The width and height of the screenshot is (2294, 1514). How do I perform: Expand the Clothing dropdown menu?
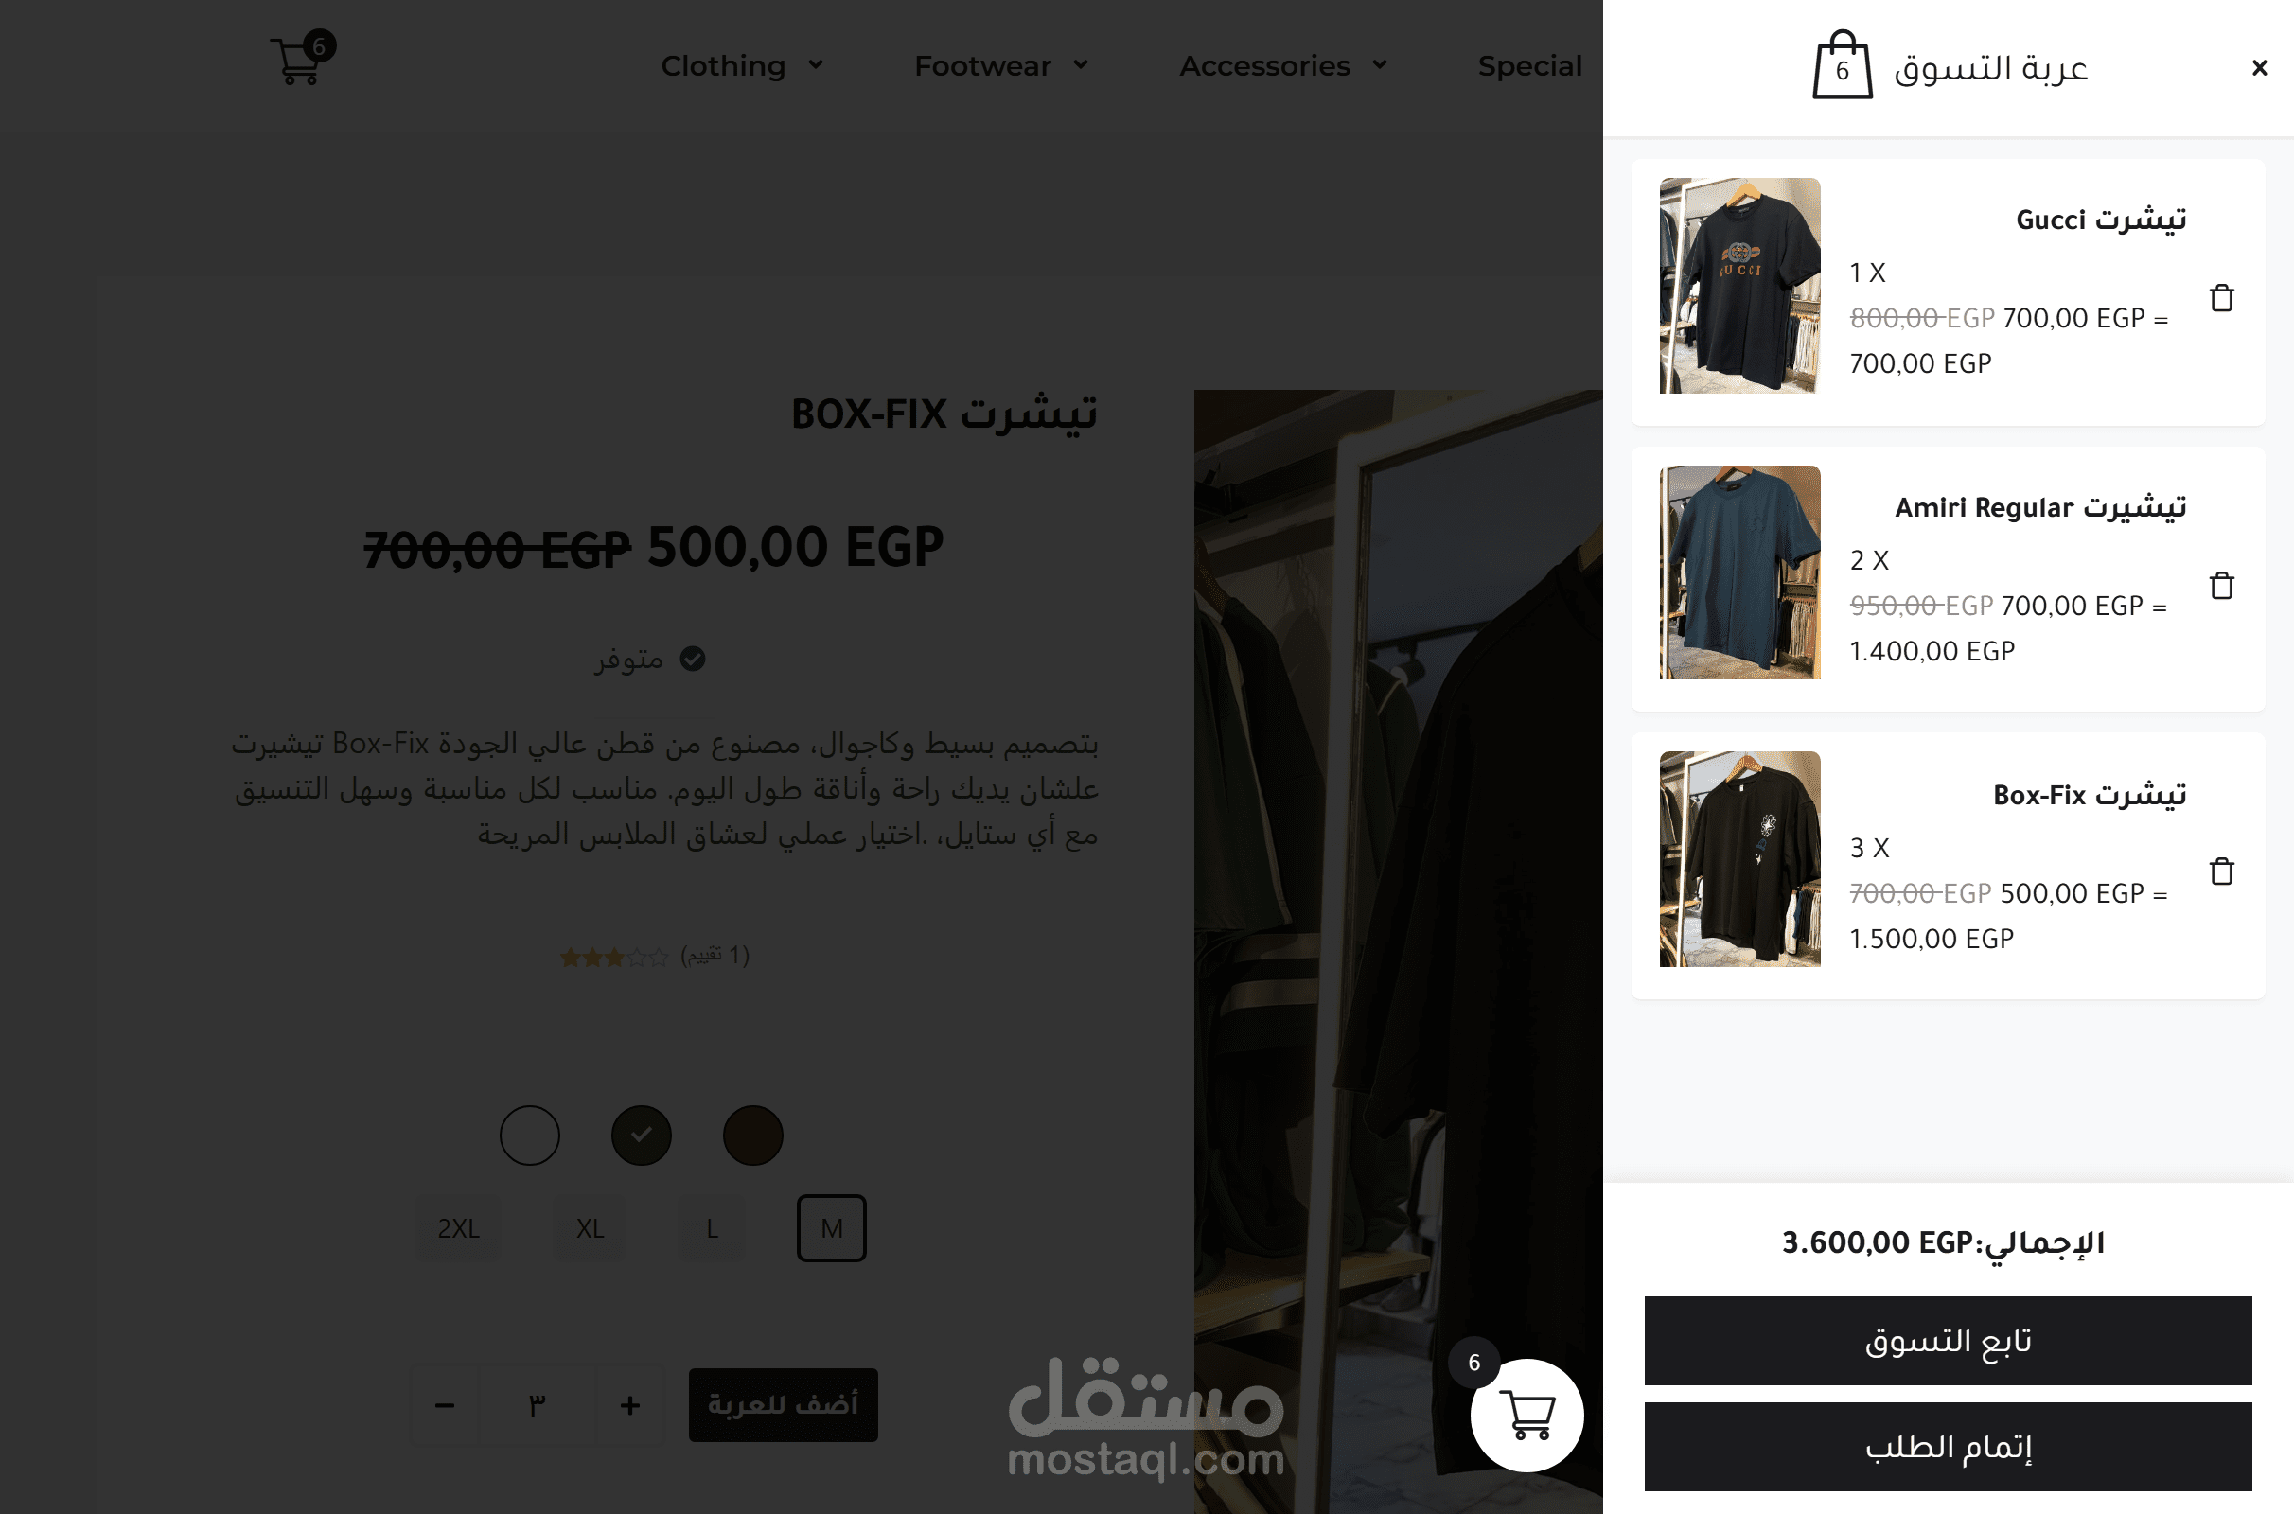[742, 65]
